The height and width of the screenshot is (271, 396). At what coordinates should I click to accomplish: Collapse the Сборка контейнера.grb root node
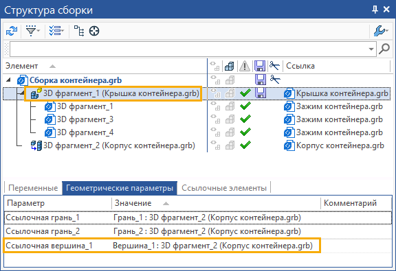click(8, 80)
